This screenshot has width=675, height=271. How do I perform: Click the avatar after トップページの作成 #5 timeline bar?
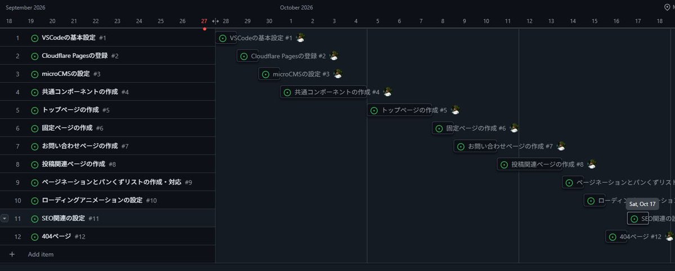(455, 110)
